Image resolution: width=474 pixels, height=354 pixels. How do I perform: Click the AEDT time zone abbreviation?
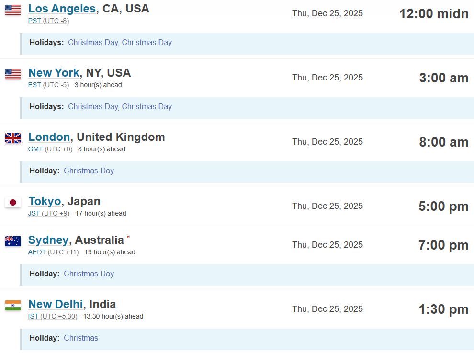(x=37, y=252)
